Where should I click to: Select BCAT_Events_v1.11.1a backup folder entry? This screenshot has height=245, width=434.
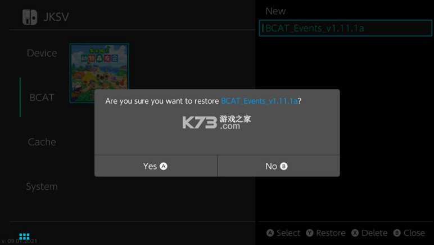[345, 28]
